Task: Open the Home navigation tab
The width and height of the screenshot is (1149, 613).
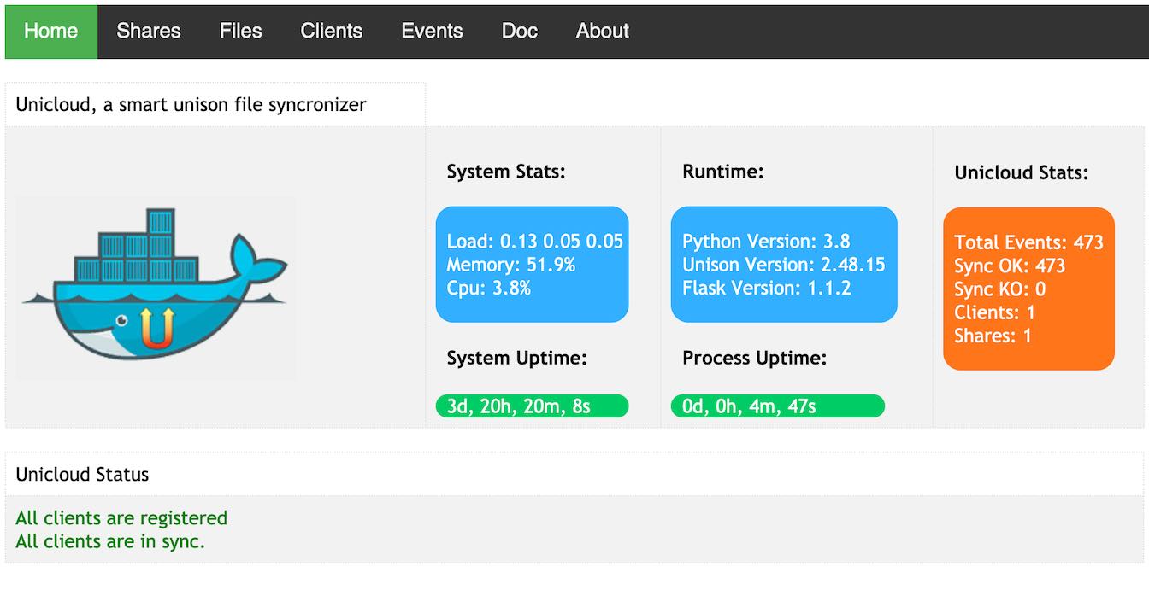Action: coord(51,32)
